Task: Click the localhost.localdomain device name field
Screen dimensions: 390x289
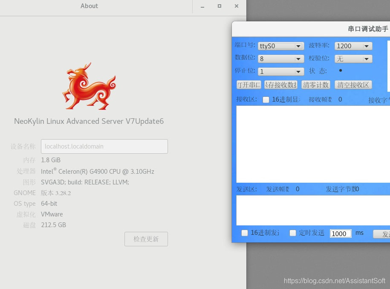Action: coord(104,146)
